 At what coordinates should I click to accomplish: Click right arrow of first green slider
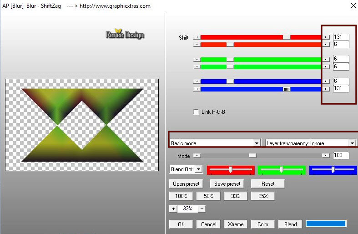(326, 60)
